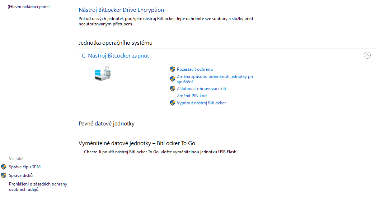Click Zálohovat obnovovací klíč link
This screenshot has height=198, width=385.
pos(202,89)
